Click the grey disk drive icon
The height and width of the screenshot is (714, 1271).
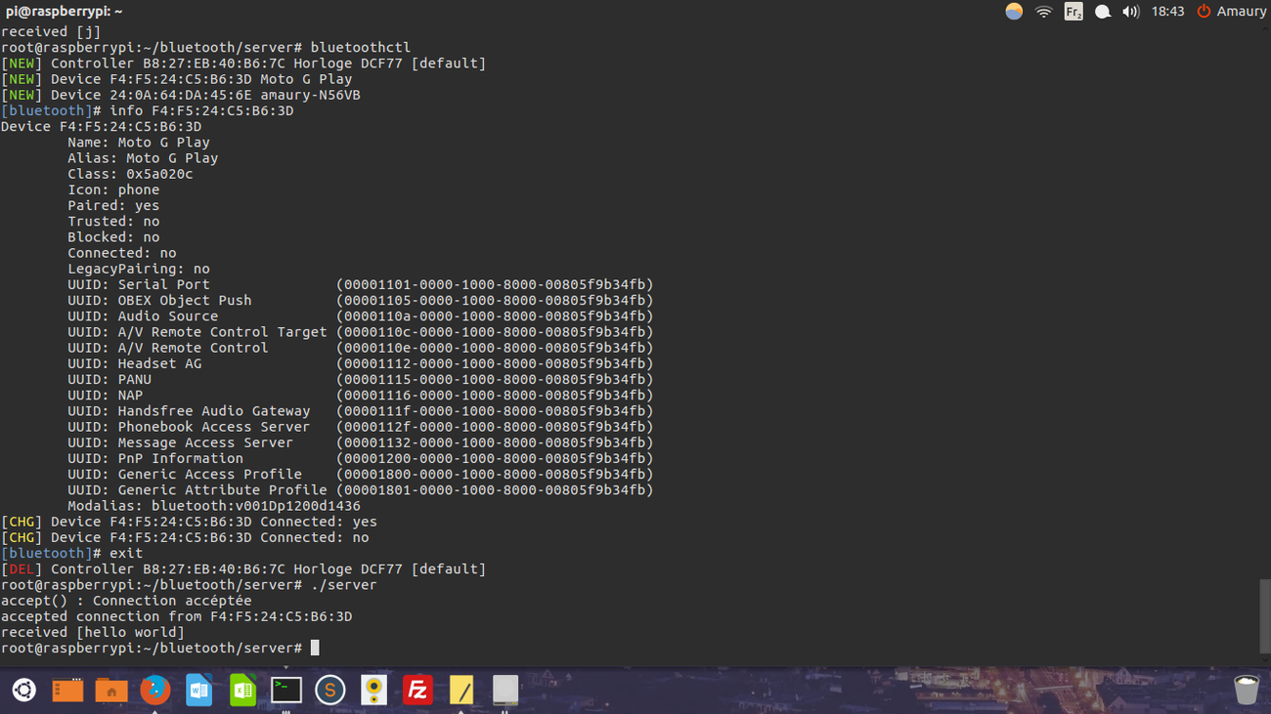coord(504,690)
